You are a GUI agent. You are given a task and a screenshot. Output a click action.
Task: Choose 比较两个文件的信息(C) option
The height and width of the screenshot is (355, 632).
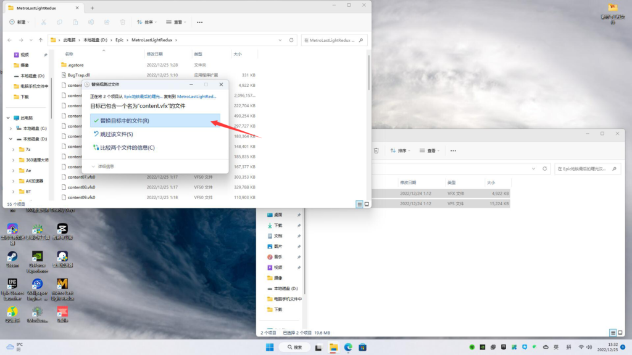tap(123, 148)
